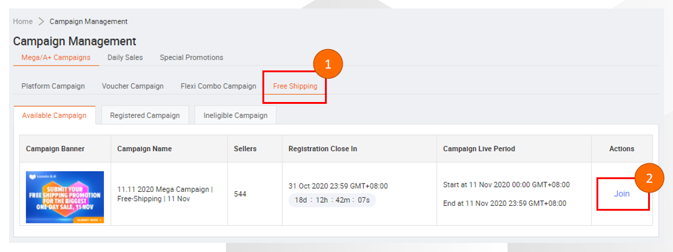
Task: Click the Home breadcrumb link
Action: coord(22,21)
